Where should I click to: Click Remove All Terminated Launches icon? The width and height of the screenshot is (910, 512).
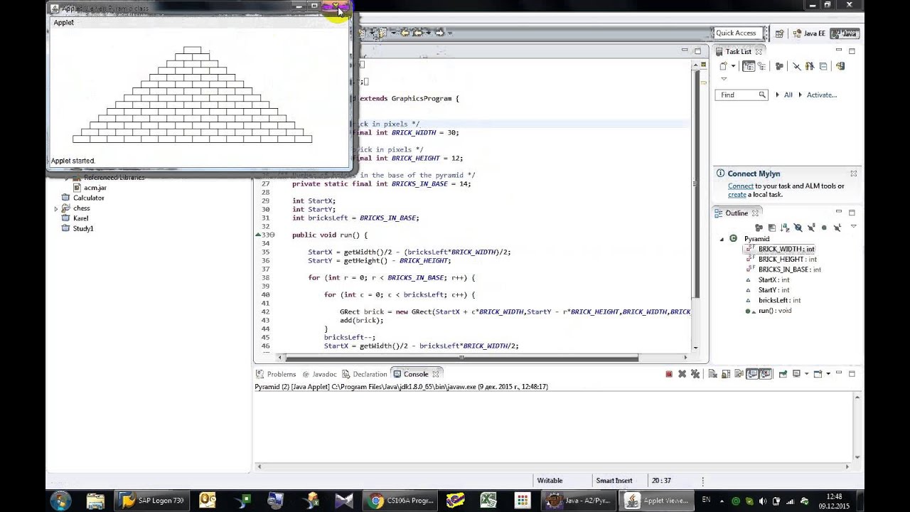(695, 374)
